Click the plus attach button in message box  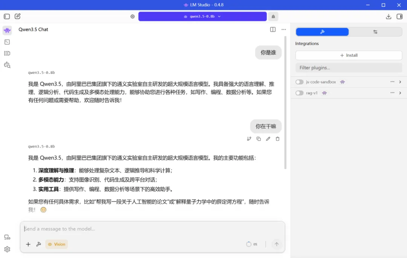[x=28, y=244]
